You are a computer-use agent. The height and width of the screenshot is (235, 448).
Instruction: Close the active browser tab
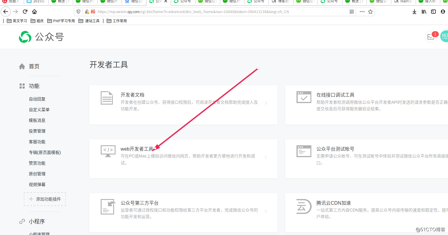point(165,1)
